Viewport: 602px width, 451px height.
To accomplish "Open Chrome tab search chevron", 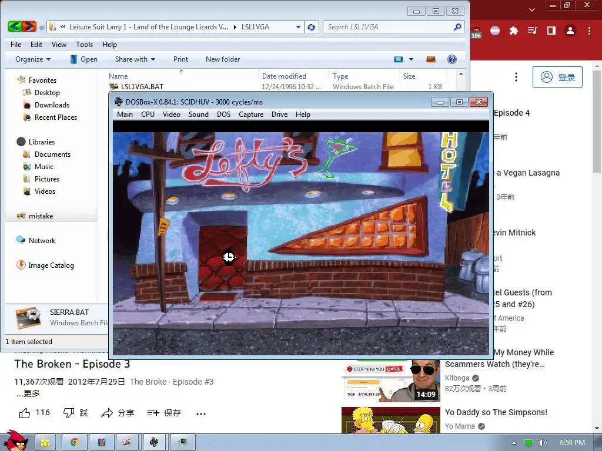I will point(531,9).
